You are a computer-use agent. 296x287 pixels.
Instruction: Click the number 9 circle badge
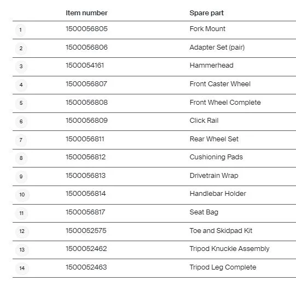coord(21,177)
